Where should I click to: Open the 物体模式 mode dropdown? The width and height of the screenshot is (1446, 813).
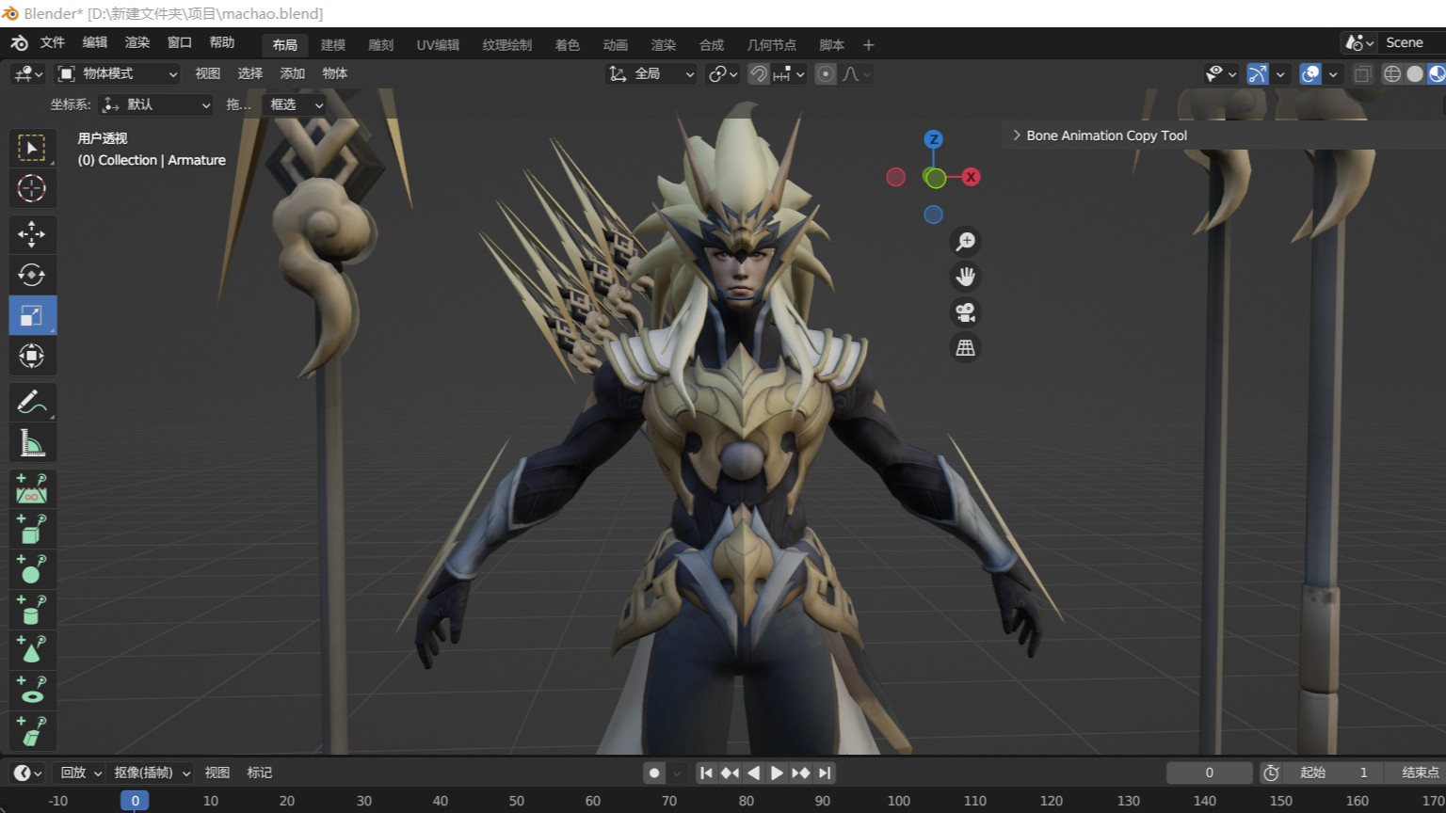pyautogui.click(x=117, y=73)
